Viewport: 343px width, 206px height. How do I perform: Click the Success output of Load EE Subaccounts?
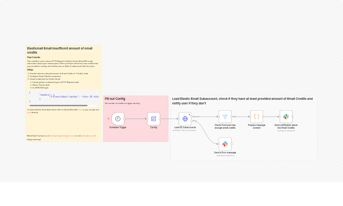coord(191,117)
